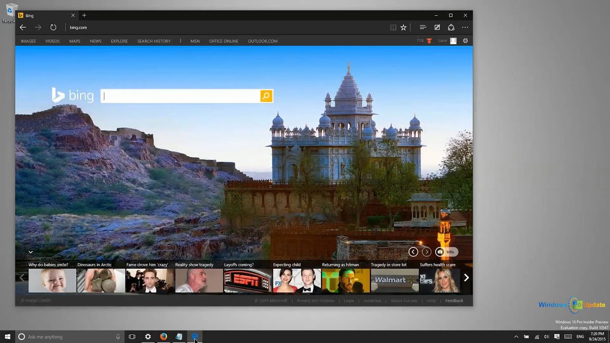Open Lane account profile avatar
The width and height of the screenshot is (610, 343).
point(453,41)
